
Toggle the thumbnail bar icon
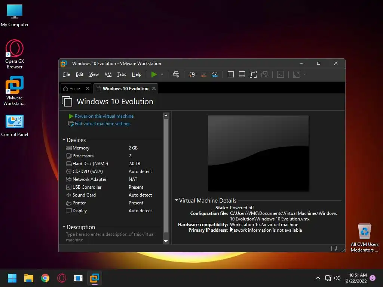242,74
